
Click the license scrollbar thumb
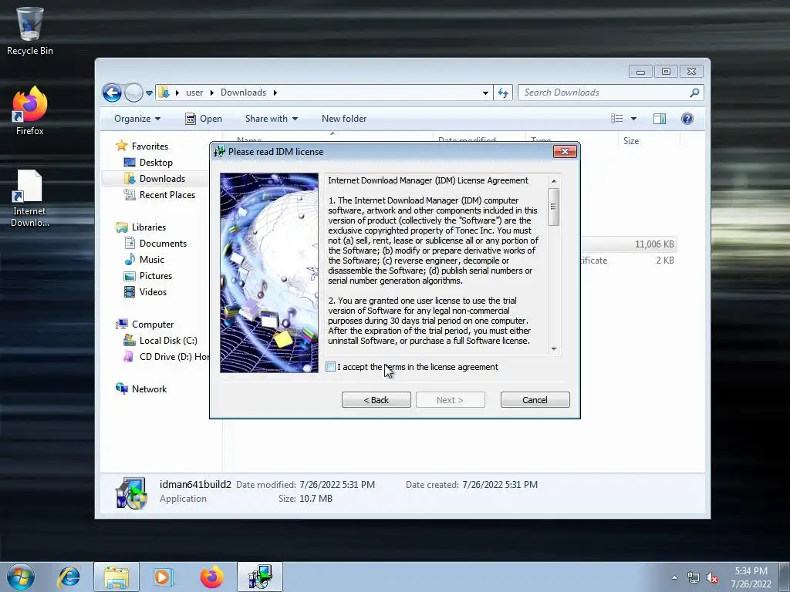pos(554,207)
